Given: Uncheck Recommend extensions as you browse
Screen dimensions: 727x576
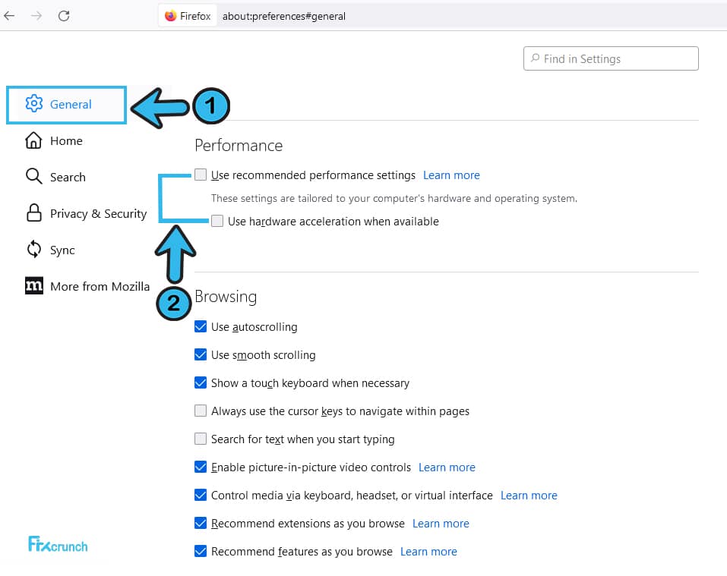Looking at the screenshot, I should 201,523.
